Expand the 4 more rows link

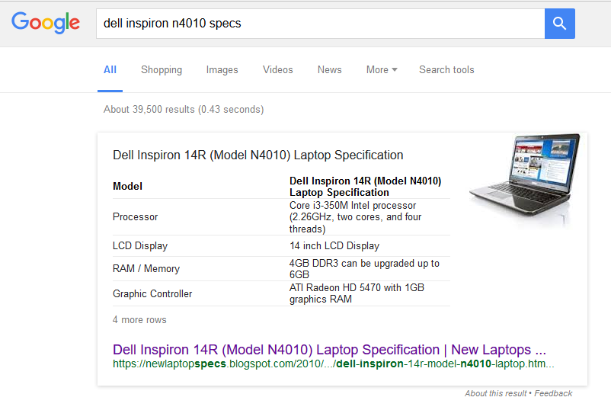(139, 320)
